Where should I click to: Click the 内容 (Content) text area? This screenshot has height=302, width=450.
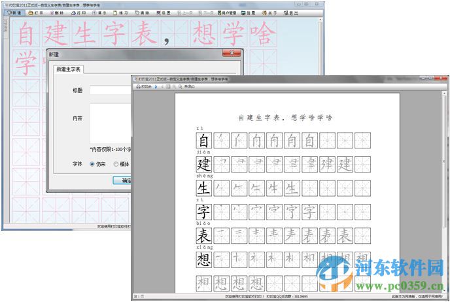tap(111, 124)
